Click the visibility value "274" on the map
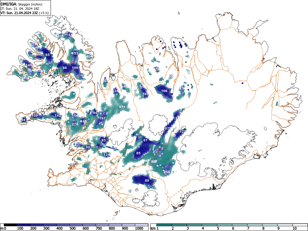308x231 pixels. point(75,124)
